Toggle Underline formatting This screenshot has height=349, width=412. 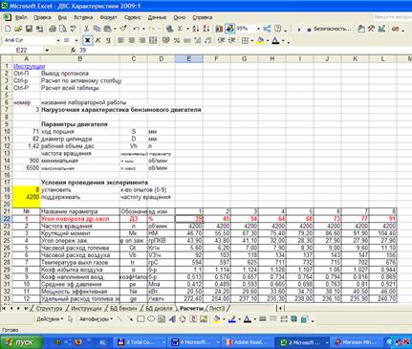(108, 40)
